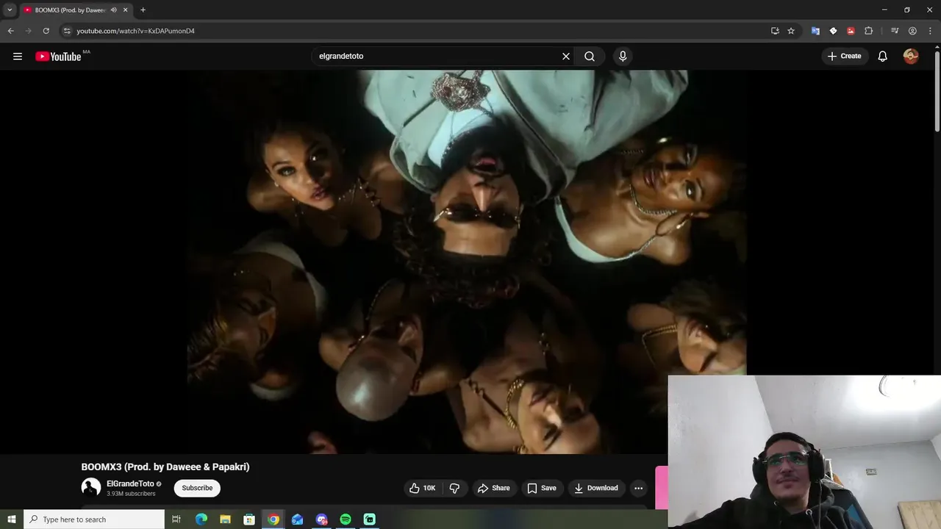Screen dimensions: 941x529
Task: Open Spotify from the taskbar
Action: pyautogui.click(x=346, y=519)
